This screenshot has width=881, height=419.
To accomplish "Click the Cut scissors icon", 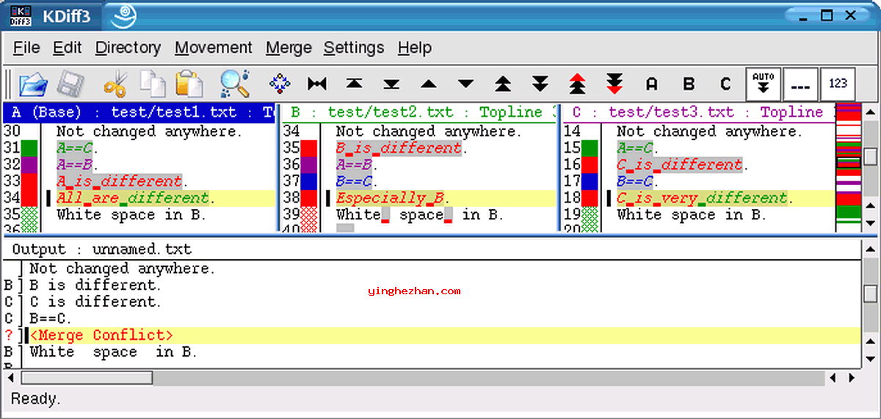I will tap(115, 84).
